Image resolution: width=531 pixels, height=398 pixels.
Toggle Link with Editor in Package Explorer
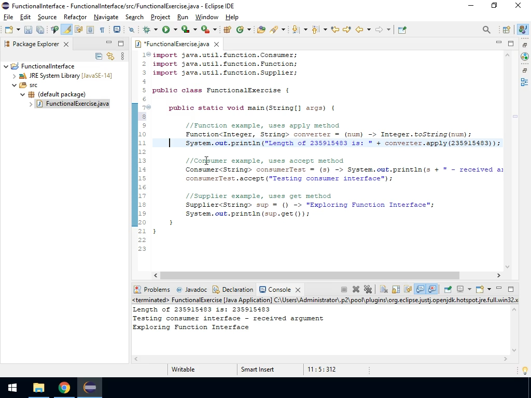click(110, 56)
